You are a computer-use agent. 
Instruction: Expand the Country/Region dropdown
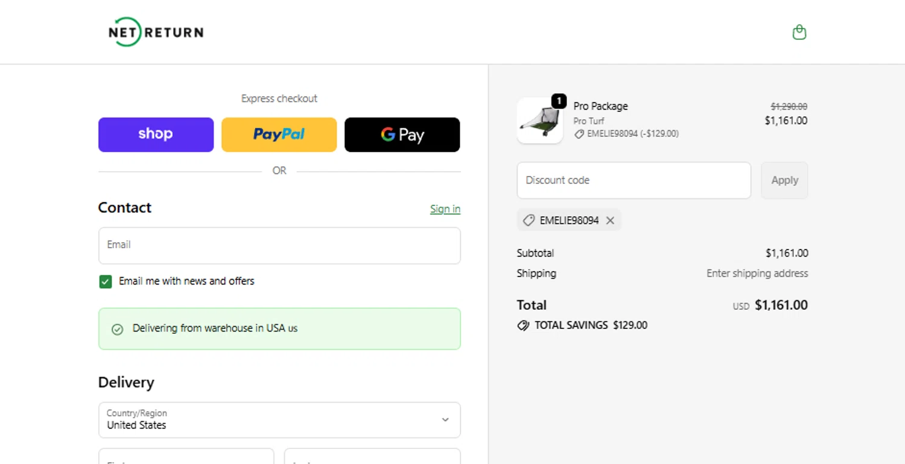(x=279, y=420)
